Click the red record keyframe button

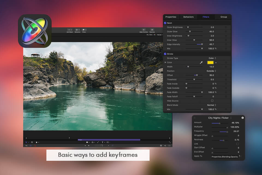point(35,146)
